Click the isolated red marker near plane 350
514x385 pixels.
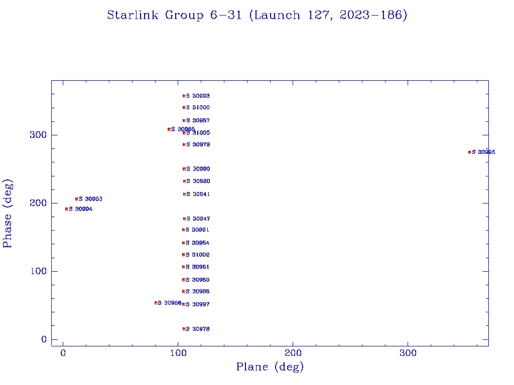click(469, 152)
